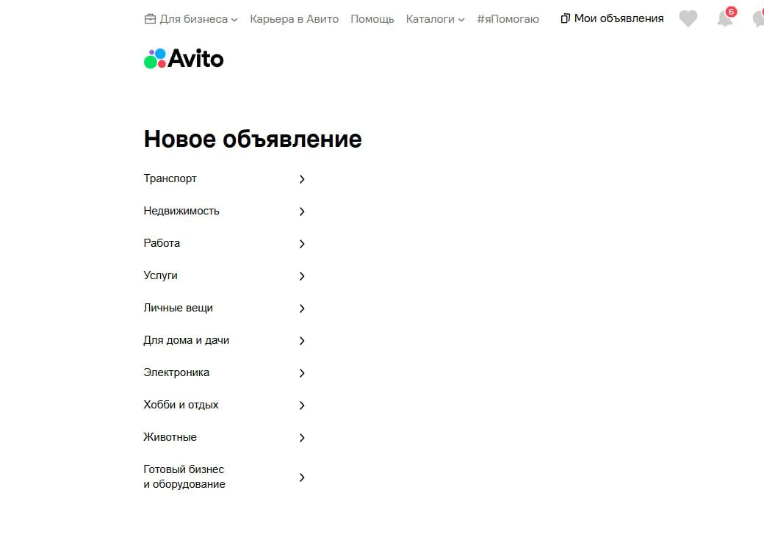Screen dimensions: 764x559
Task: Select the Животные category
Action: (224, 437)
